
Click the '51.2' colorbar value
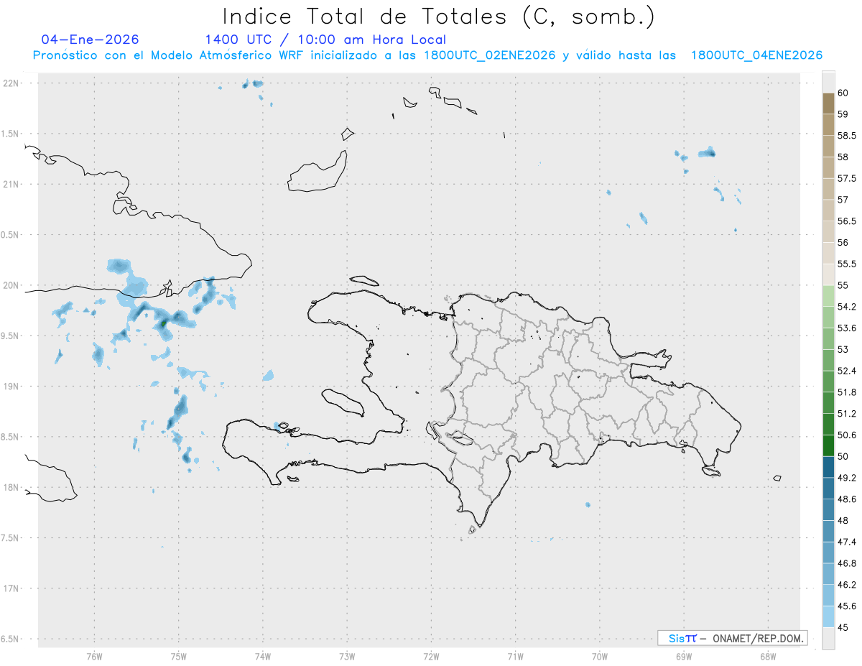tap(846, 414)
